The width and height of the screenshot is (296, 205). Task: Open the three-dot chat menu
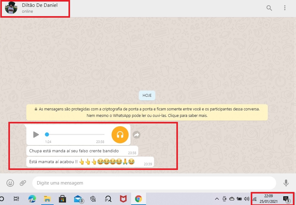pyautogui.click(x=285, y=8)
